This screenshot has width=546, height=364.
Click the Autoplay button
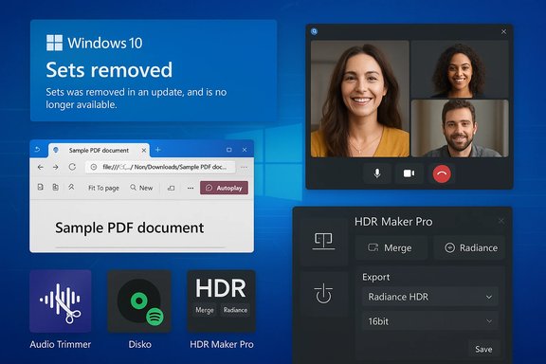point(224,188)
